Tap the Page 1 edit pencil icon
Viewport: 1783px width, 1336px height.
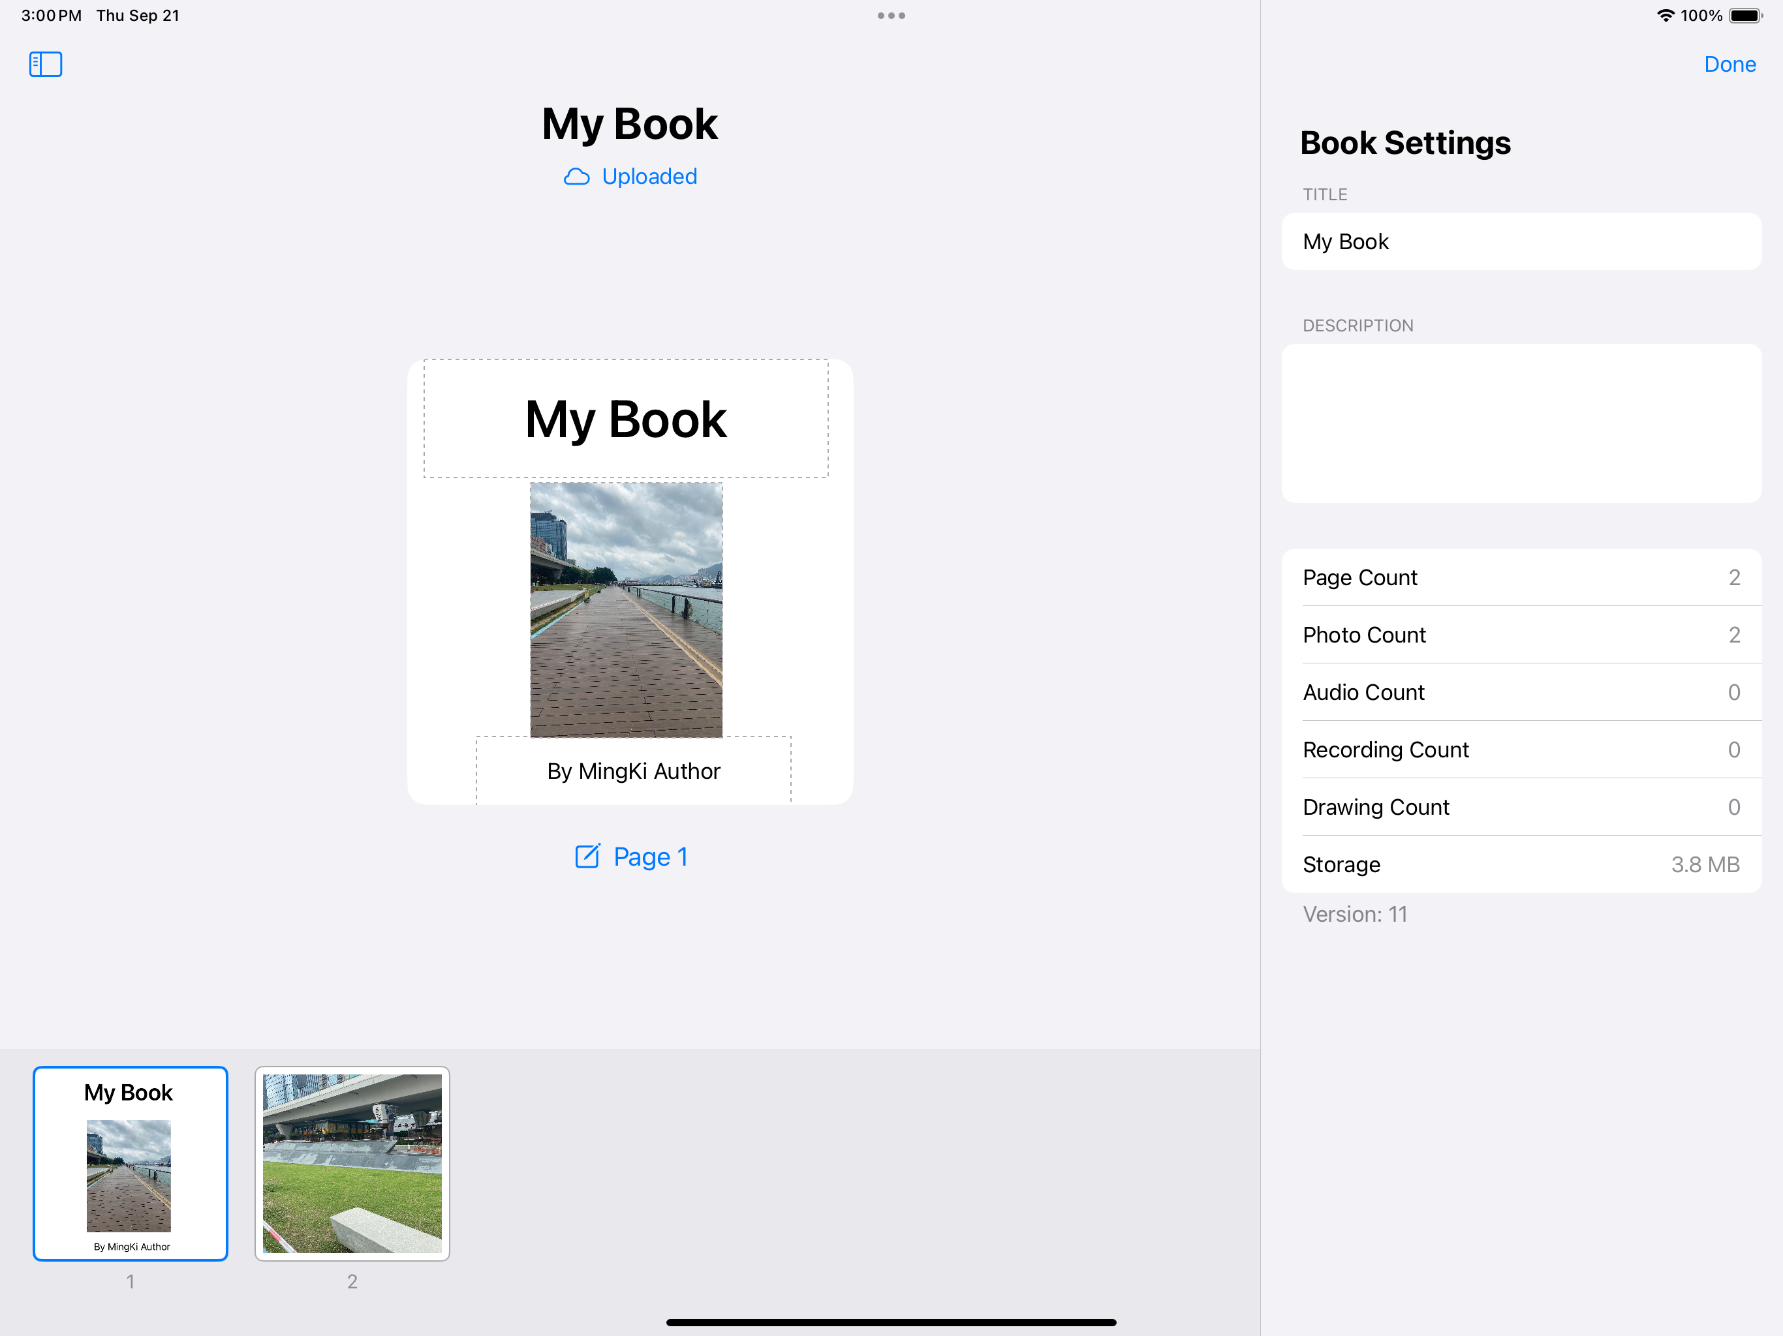point(587,856)
